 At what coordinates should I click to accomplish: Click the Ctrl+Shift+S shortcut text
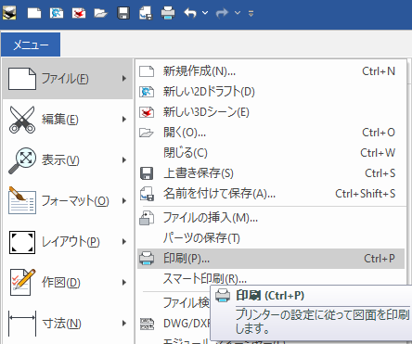pos(366,194)
